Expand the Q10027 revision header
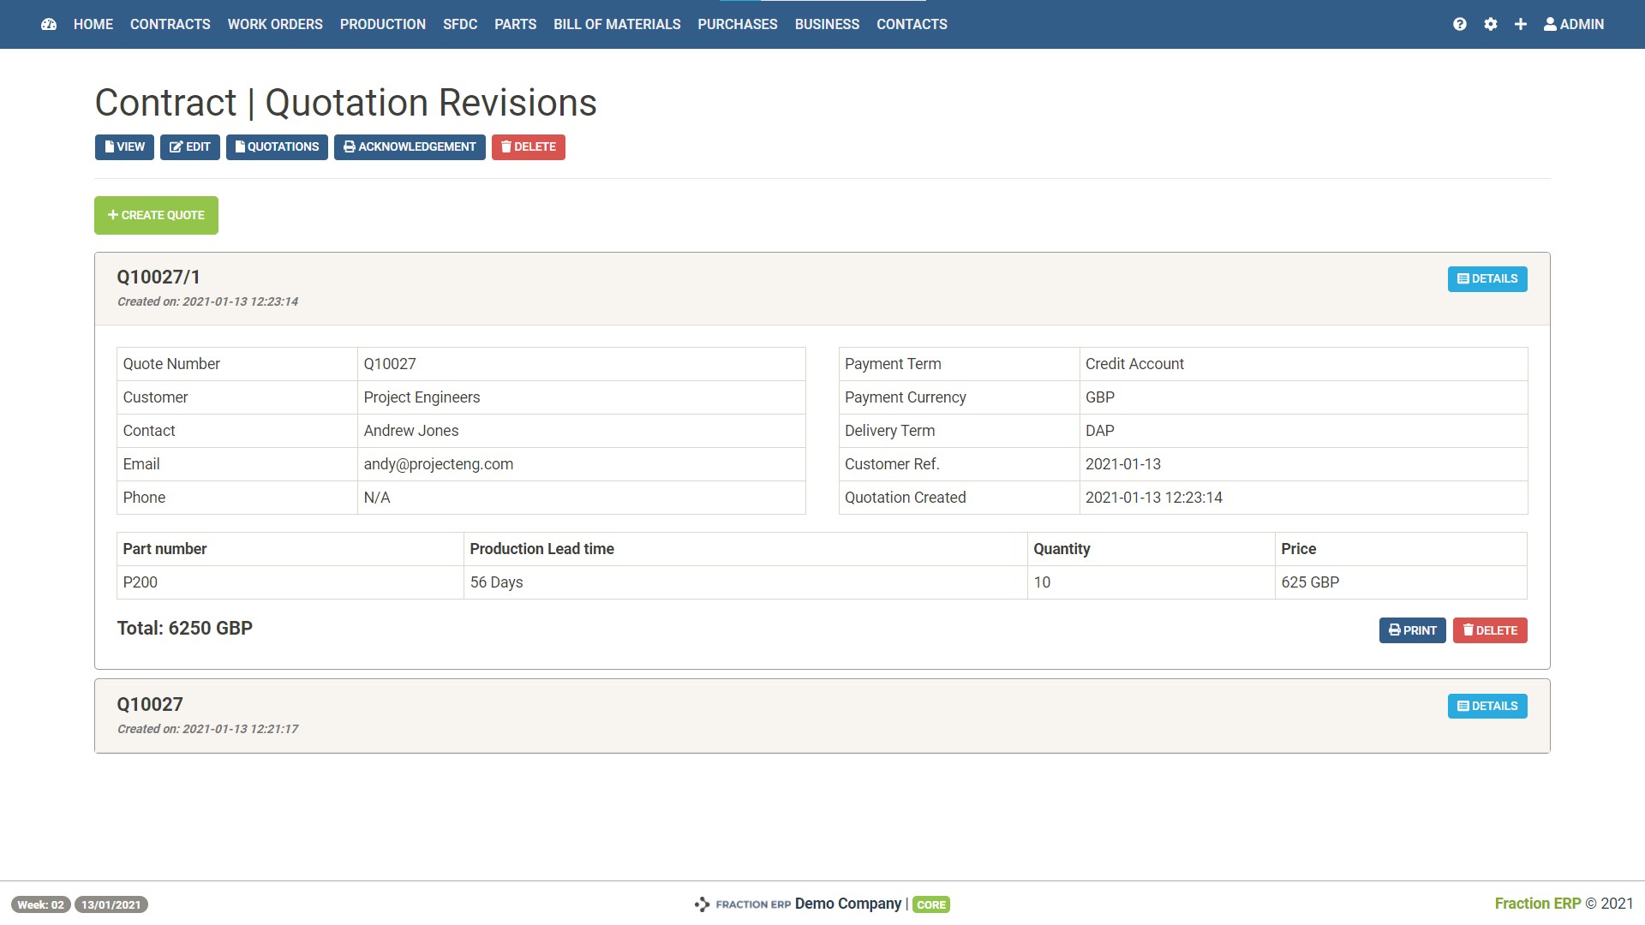Image resolution: width=1645 pixels, height=925 pixels. (150, 705)
